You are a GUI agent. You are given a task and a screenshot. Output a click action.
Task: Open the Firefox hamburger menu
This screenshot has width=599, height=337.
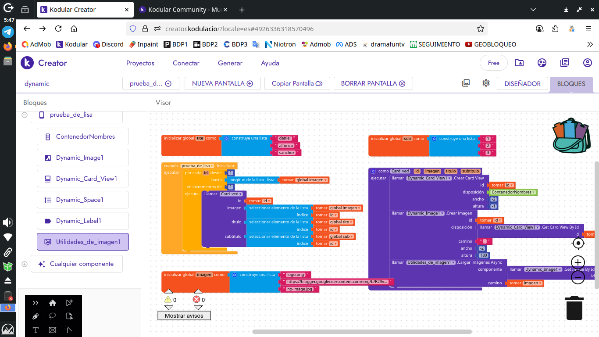coord(588,29)
